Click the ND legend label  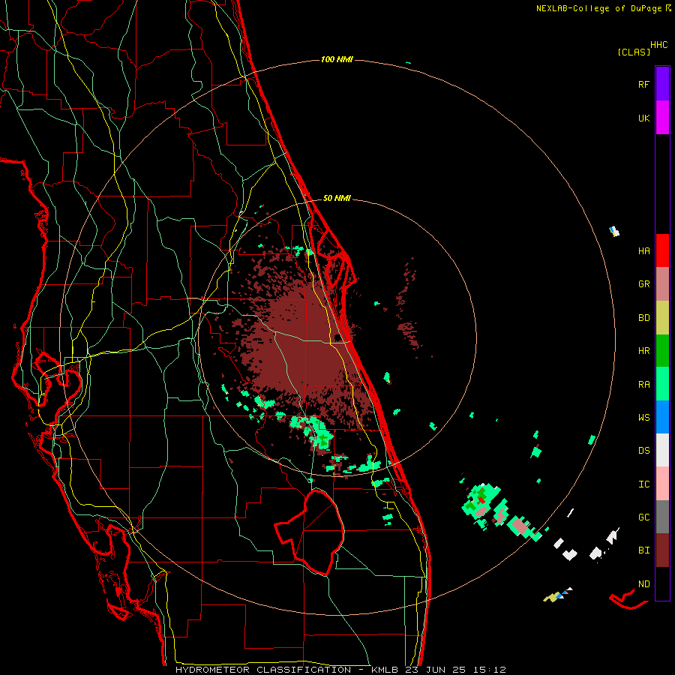click(643, 583)
